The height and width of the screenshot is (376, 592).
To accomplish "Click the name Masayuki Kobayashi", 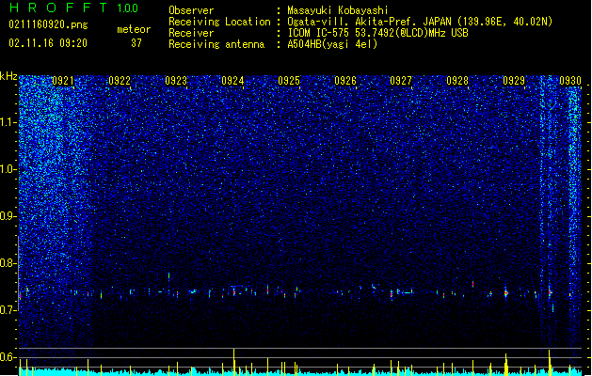I will [x=338, y=10].
